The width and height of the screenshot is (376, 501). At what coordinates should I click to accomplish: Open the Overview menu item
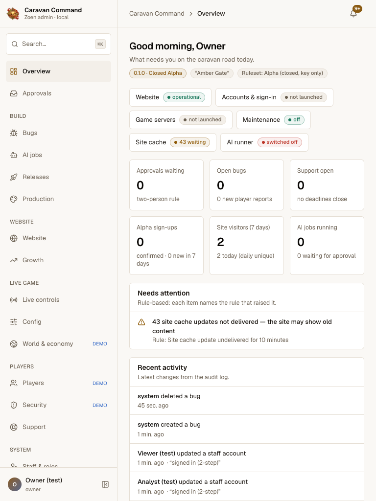pos(59,71)
